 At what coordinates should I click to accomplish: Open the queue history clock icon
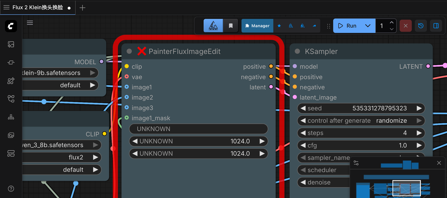click(421, 26)
